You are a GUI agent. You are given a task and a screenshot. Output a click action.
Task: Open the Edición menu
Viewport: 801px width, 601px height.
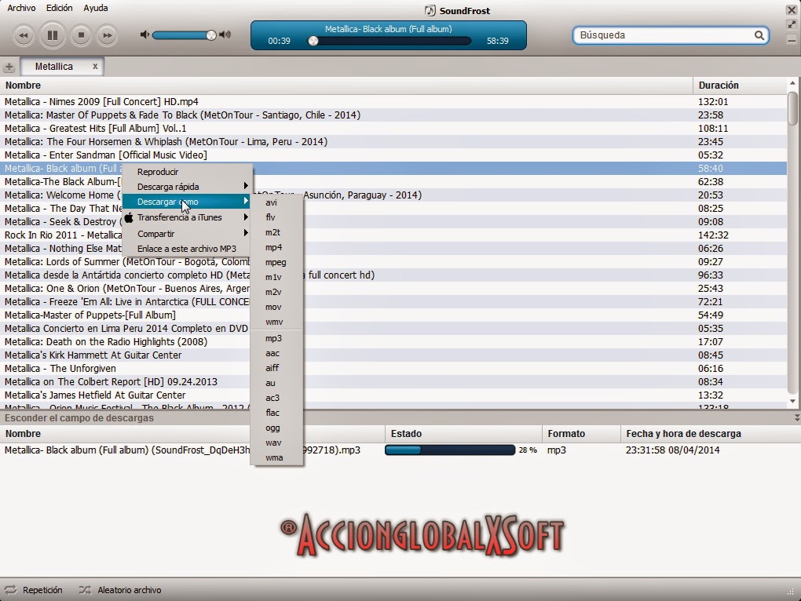(59, 8)
